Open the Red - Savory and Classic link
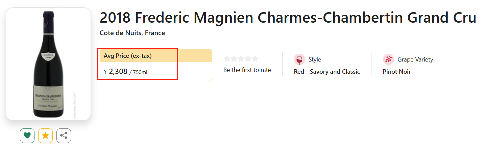Image resolution: width=483 pixels, height=145 pixels. (327, 72)
